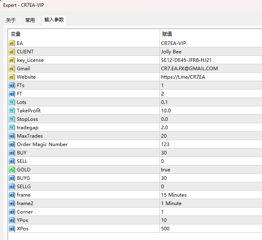This screenshot has height=240, width=262.
Task: Click the integer icon next to MaxTrades
Action: tap(12, 136)
